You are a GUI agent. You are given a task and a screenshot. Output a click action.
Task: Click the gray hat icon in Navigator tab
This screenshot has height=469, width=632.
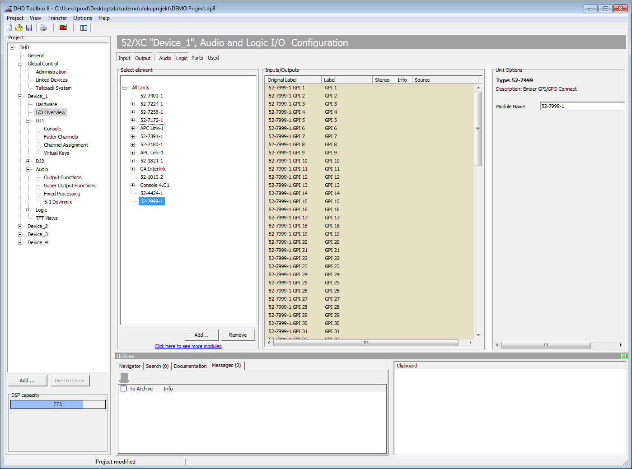(x=124, y=377)
